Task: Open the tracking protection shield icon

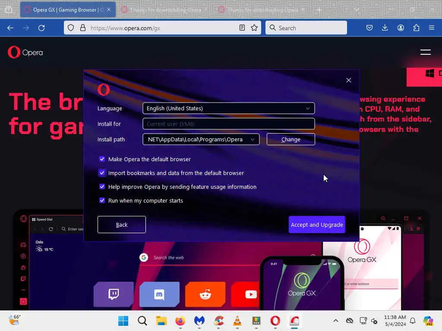Action: pos(71,28)
